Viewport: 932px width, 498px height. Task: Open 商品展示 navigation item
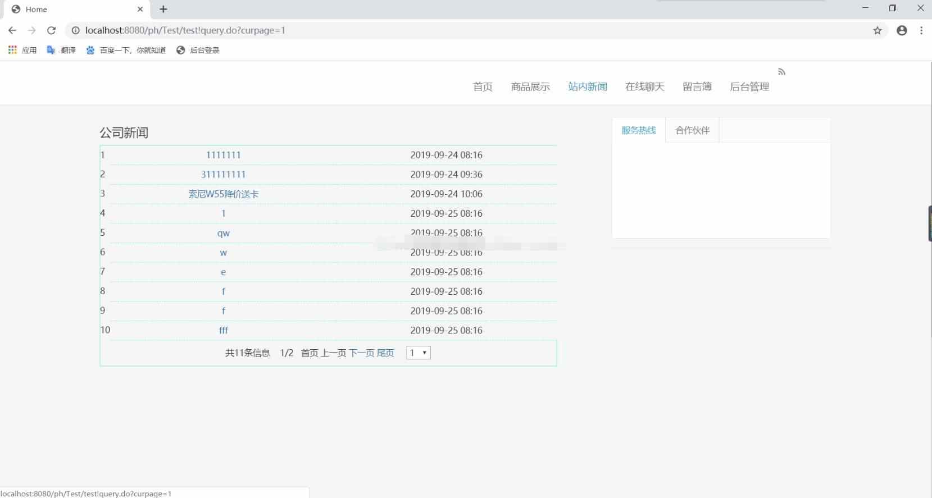tap(530, 86)
